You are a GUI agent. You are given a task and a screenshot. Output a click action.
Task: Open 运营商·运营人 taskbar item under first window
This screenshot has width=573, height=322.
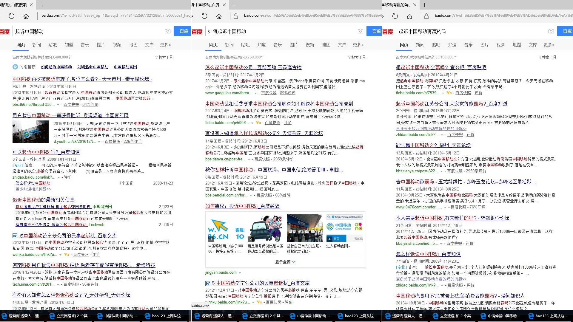pyautogui.click(x=21, y=316)
